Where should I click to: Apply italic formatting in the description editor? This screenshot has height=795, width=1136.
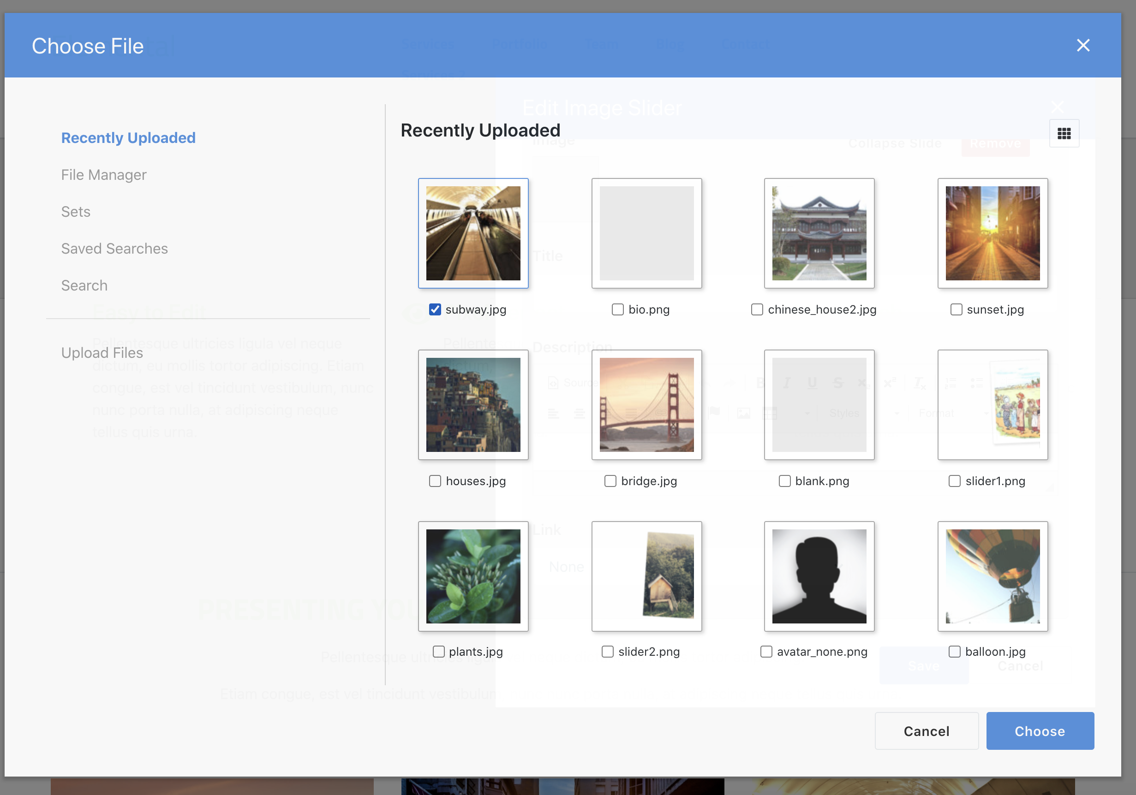787,383
